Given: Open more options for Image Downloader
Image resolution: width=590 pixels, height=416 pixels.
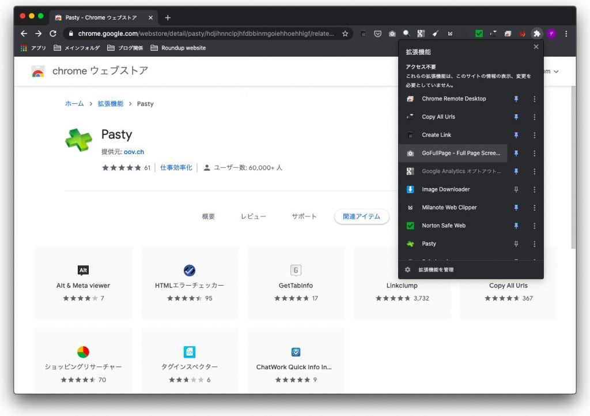Looking at the screenshot, I should (x=534, y=189).
